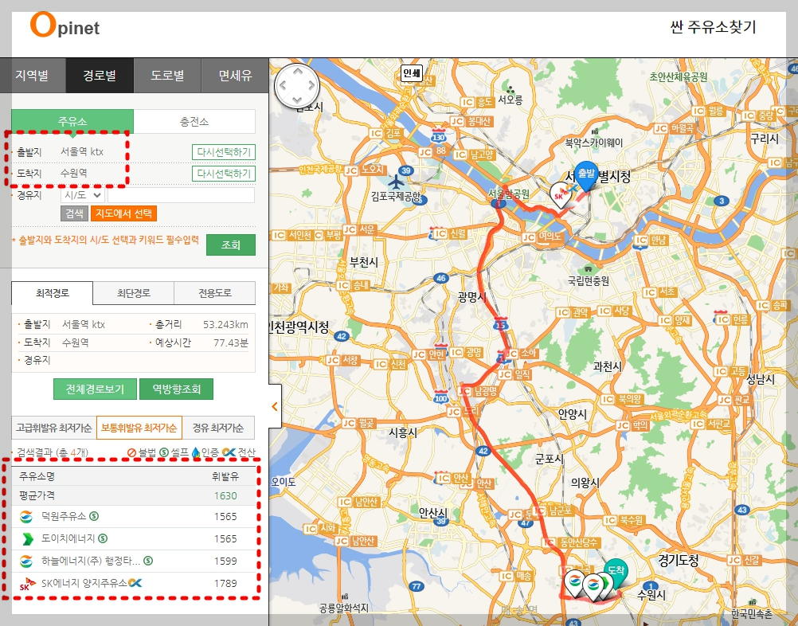
Task: Click the SK에너지 양지주유소 SK logo icon
Action: point(27,583)
